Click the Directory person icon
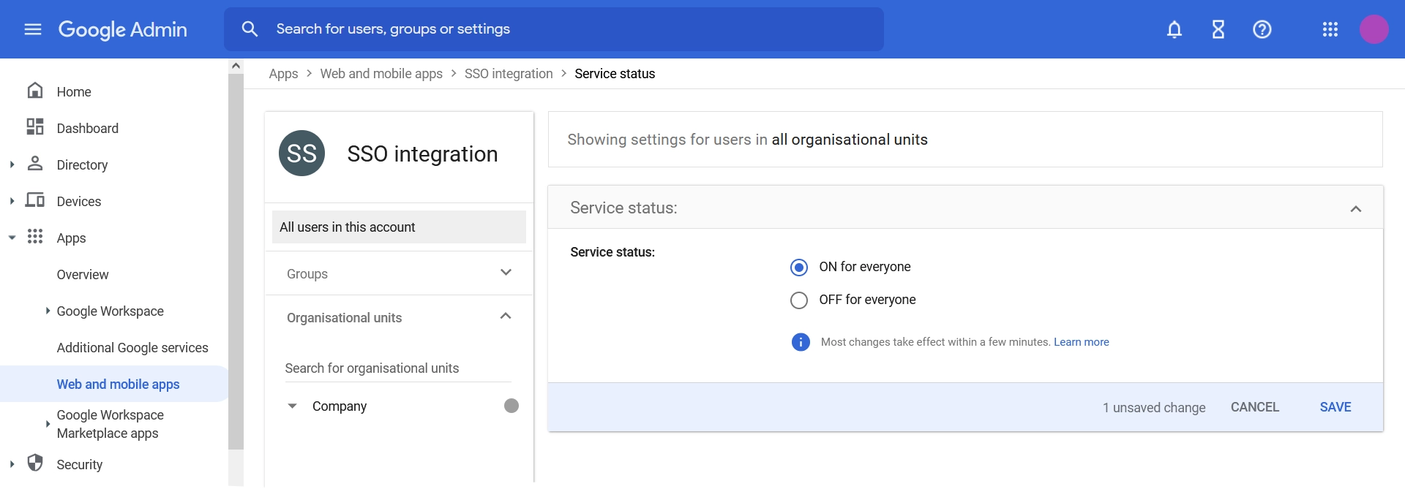Screen dimensions: 1405x489 [x=35, y=163]
